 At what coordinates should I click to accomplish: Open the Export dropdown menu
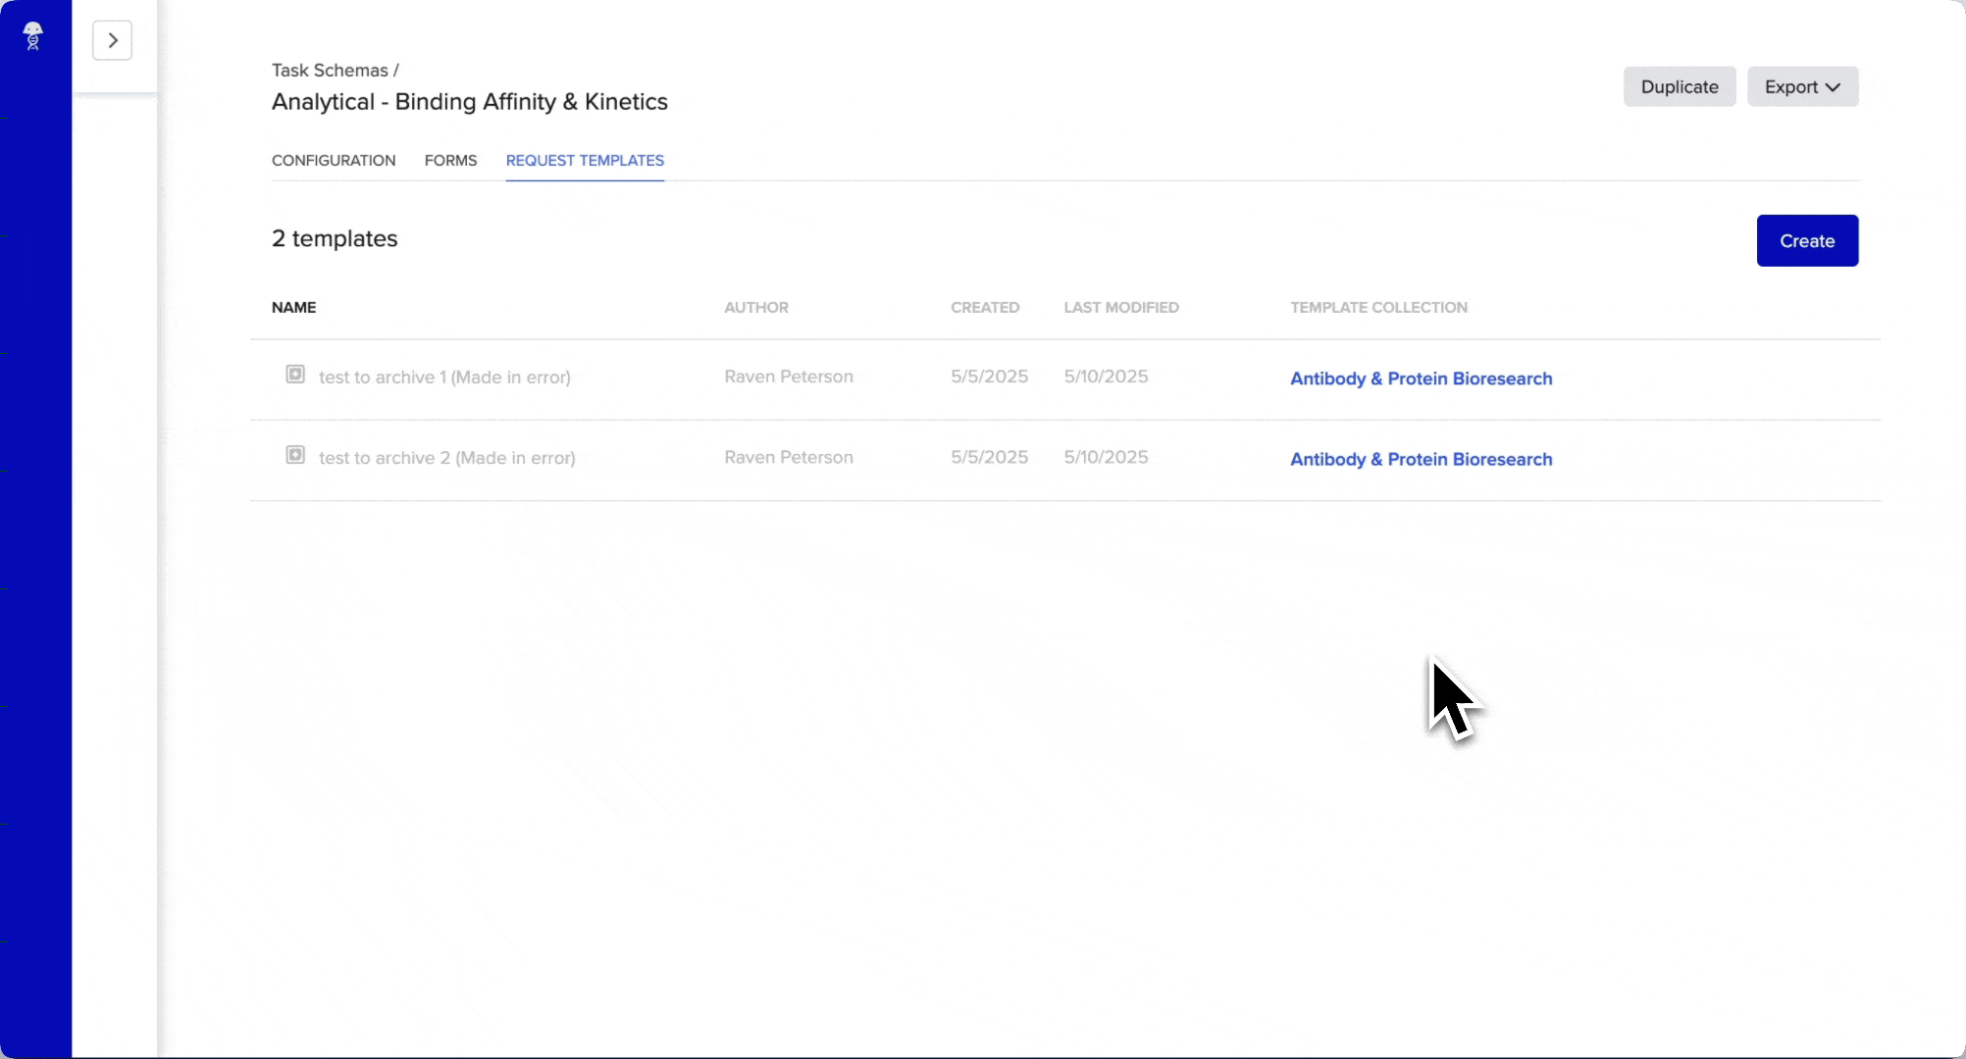tap(1801, 86)
